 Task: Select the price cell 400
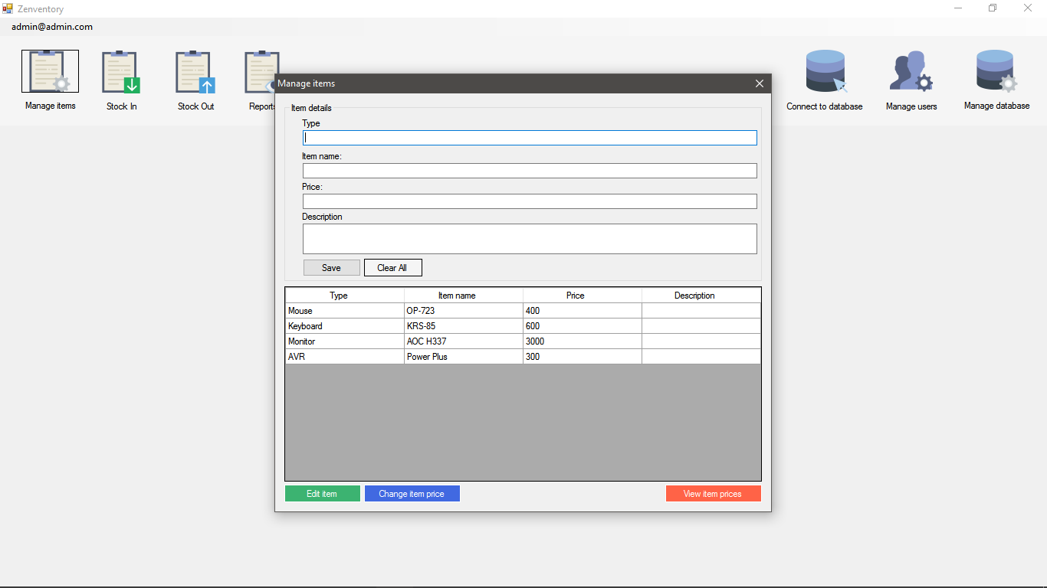tap(583, 311)
